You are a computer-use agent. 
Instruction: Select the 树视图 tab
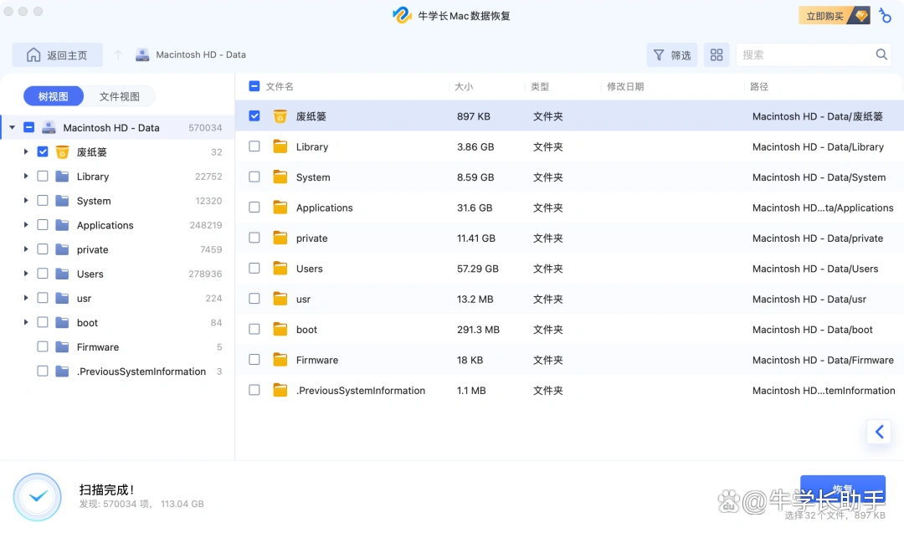53,95
